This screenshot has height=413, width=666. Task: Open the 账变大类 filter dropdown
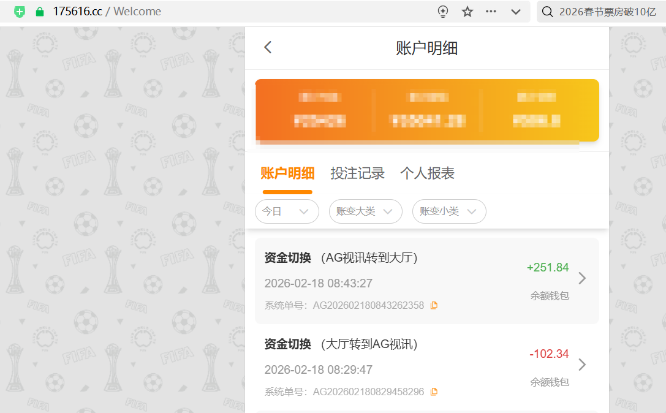pyautogui.click(x=365, y=211)
